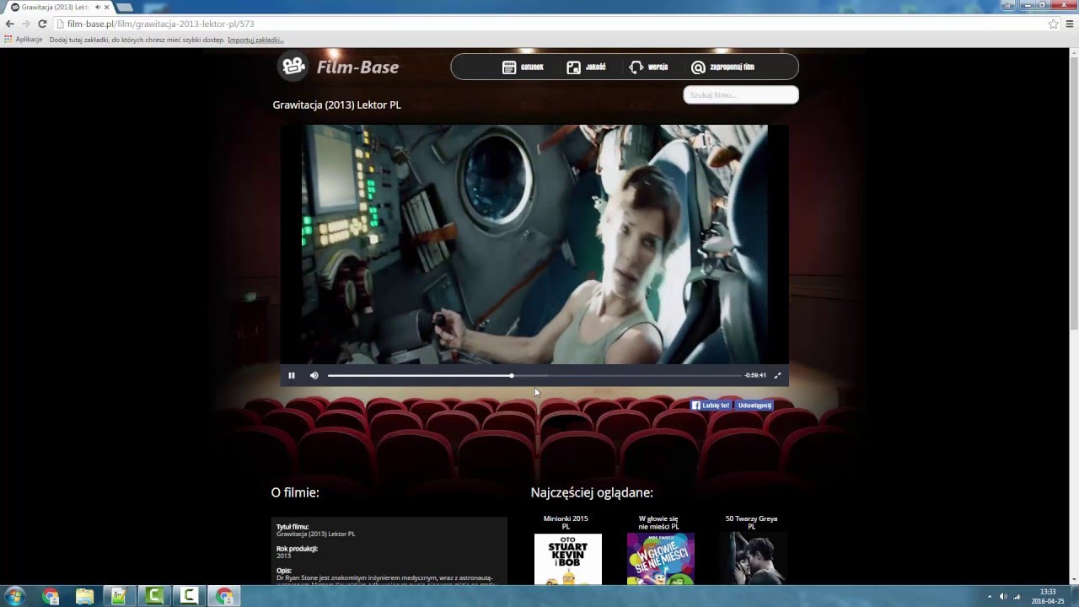Viewport: 1079px width, 607px height.
Task: Open the first Chrome icon in taskbar
Action: click(51, 596)
